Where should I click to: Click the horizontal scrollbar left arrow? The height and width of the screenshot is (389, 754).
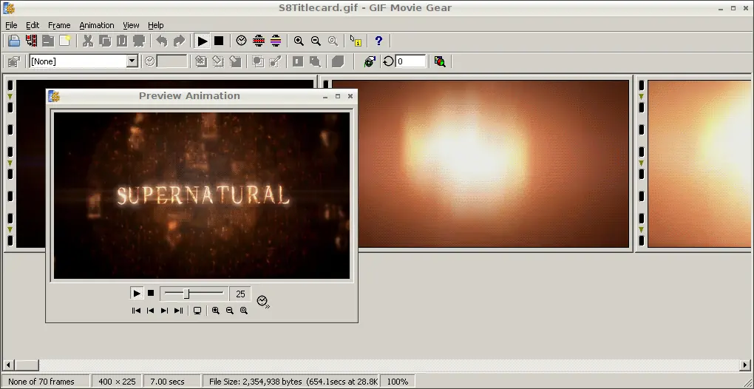click(x=7, y=365)
